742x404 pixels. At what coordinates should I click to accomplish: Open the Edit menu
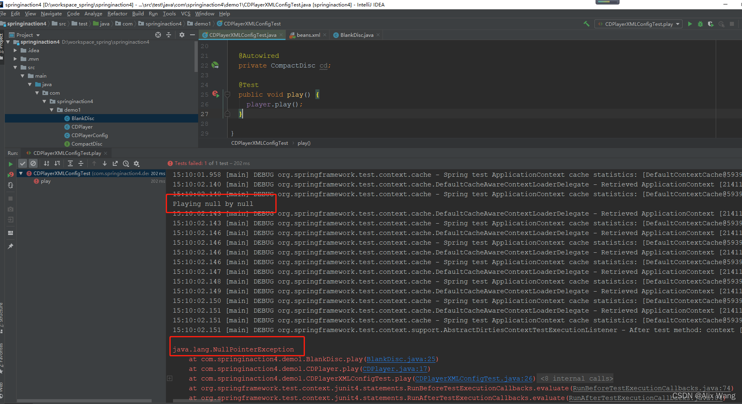point(15,14)
